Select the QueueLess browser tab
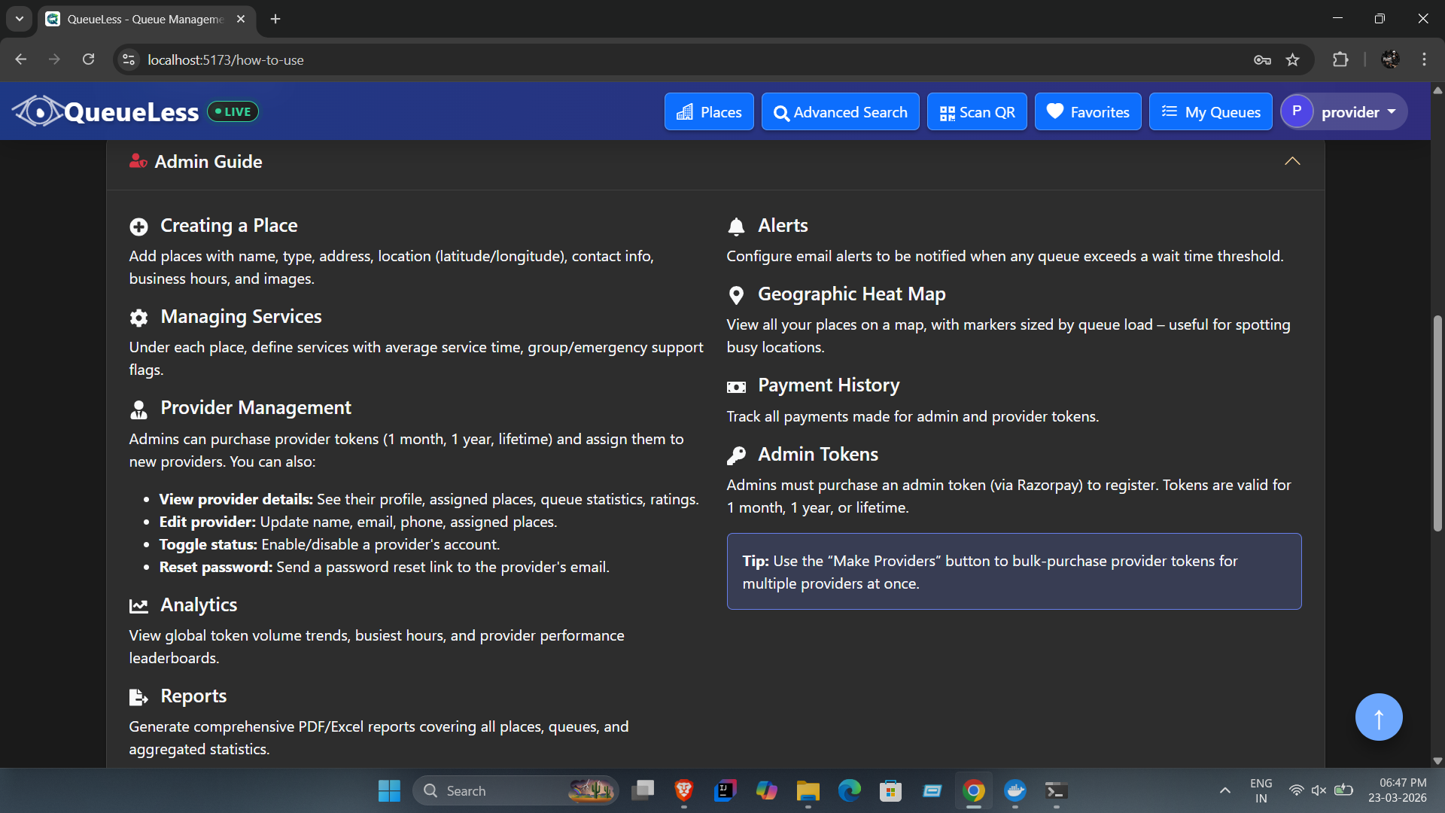 pyautogui.click(x=146, y=19)
